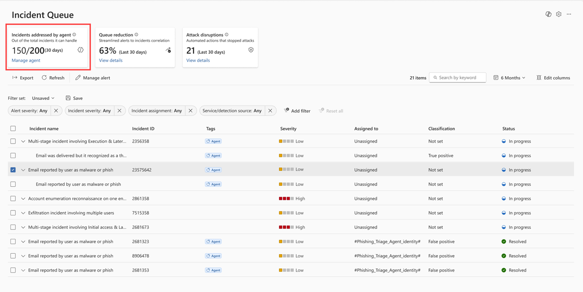583x292 pixels.
Task: Expand the Exfiltration incident row
Action: click(23, 213)
